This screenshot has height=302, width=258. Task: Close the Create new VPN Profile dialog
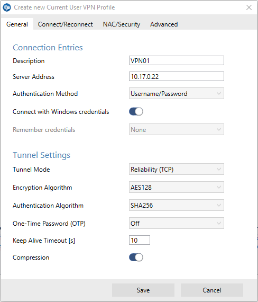point(249,7)
